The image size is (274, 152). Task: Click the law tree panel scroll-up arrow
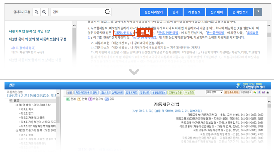point(58,94)
